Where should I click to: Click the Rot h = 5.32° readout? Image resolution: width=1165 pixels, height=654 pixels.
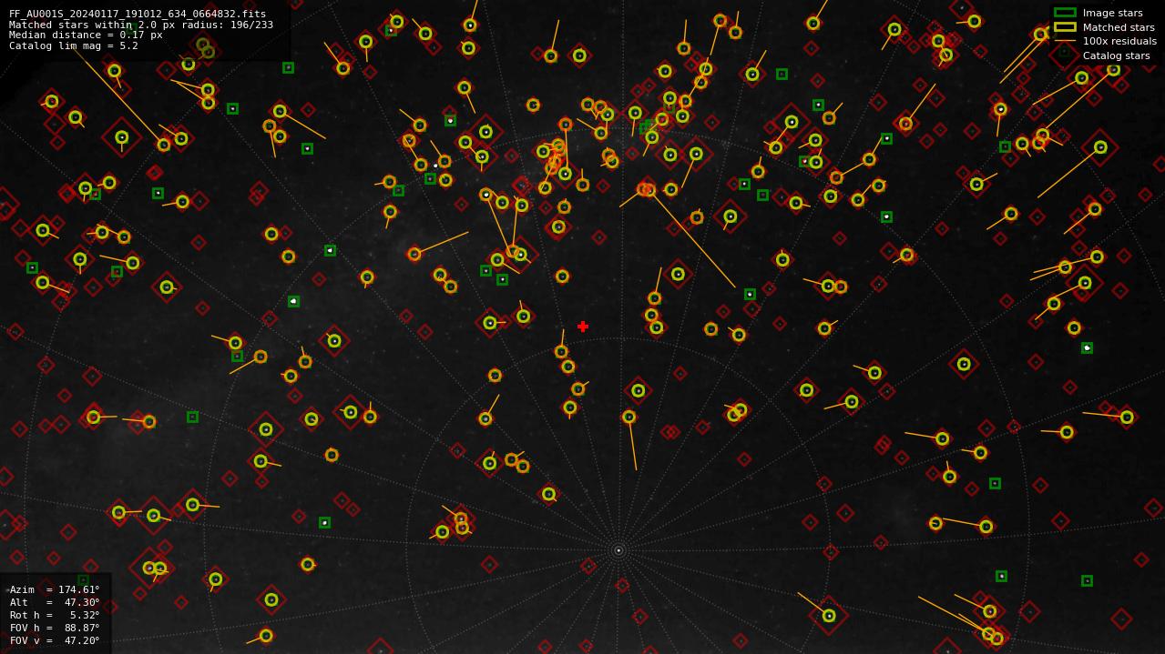tap(55, 615)
